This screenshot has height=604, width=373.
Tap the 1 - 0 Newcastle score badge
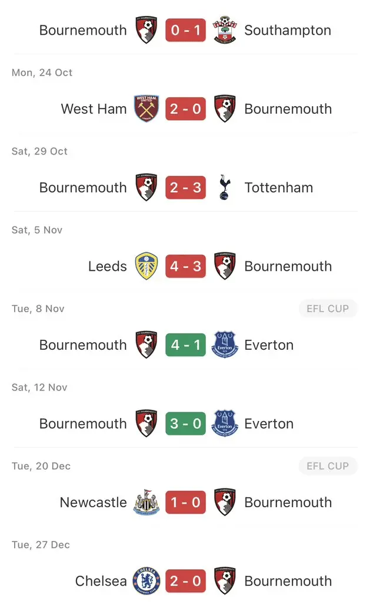185,503
